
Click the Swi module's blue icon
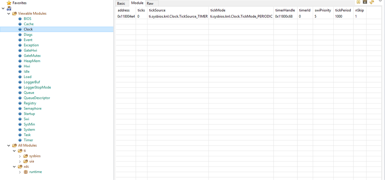point(20,119)
